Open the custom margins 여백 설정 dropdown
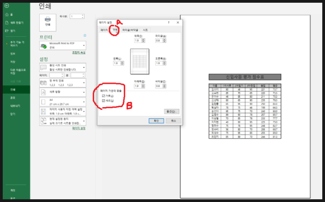 [x=63, y=112]
